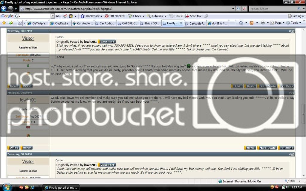Click the Home page icon
The image size is (306, 191).
(x=241, y=23)
